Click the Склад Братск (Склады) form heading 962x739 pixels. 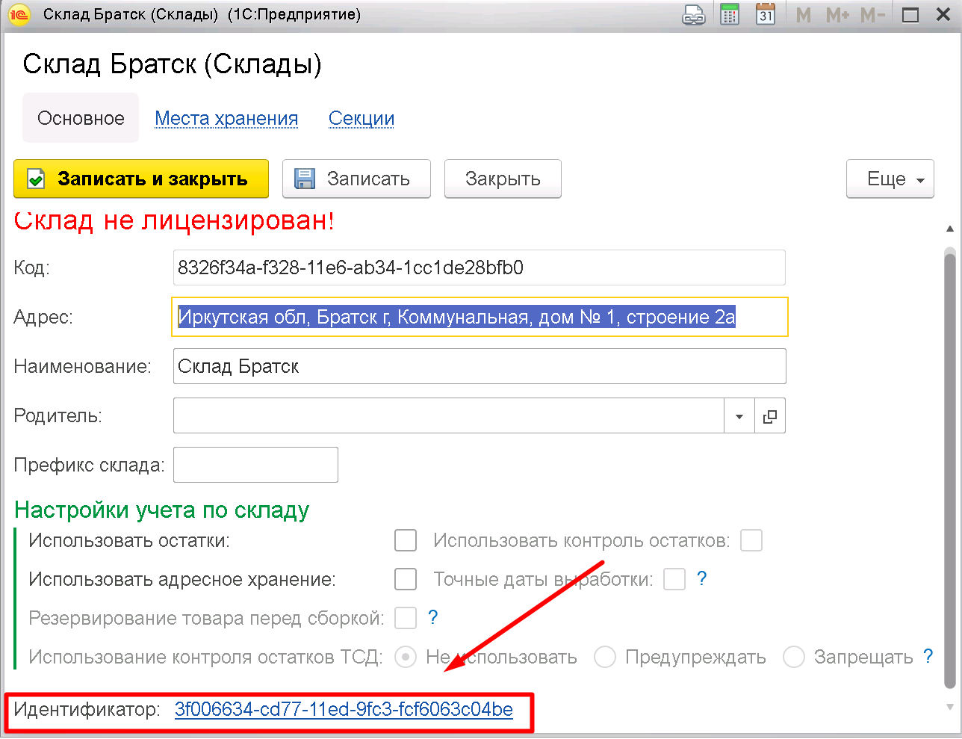click(x=172, y=64)
